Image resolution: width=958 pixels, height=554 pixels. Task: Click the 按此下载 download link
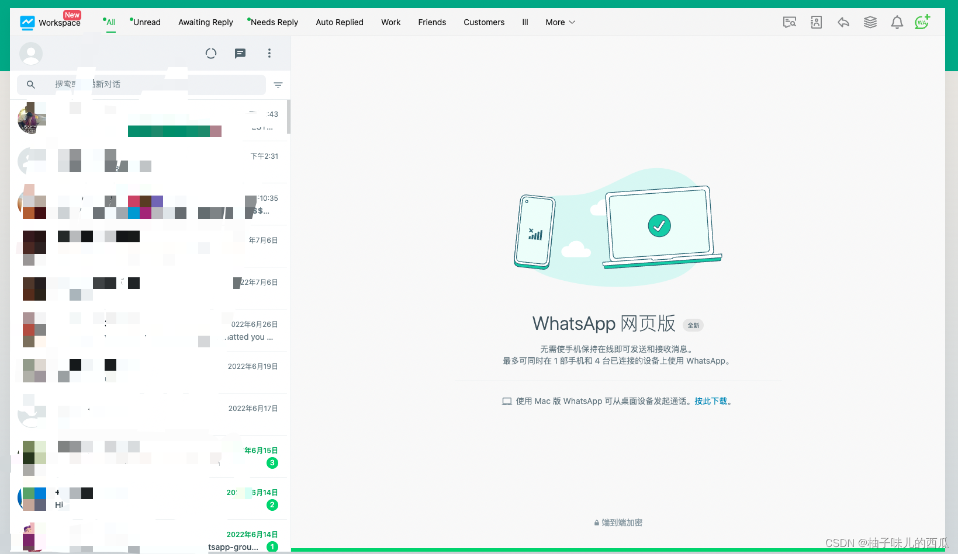click(711, 401)
